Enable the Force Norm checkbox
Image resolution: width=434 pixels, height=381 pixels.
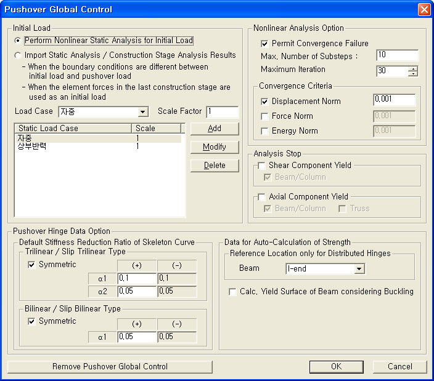[264, 116]
